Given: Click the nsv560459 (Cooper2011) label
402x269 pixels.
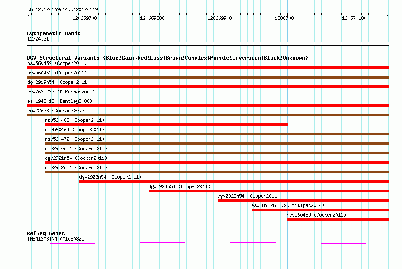Looking at the screenshot, I should click(x=57, y=63).
